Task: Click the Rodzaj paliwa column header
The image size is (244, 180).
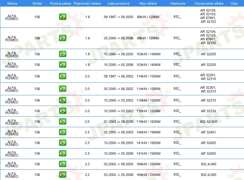Action: 61,3
